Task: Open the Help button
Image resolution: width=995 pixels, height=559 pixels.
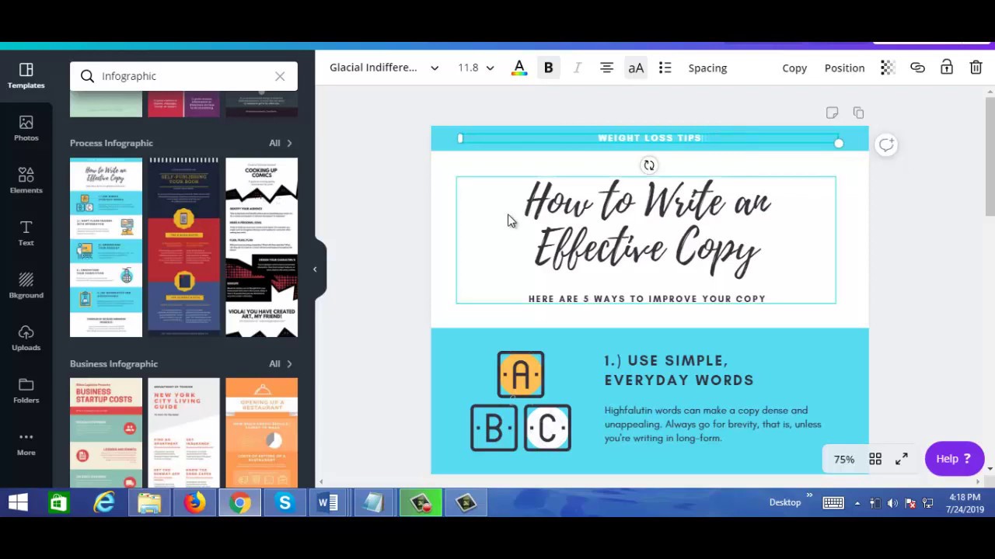Action: pos(955,459)
